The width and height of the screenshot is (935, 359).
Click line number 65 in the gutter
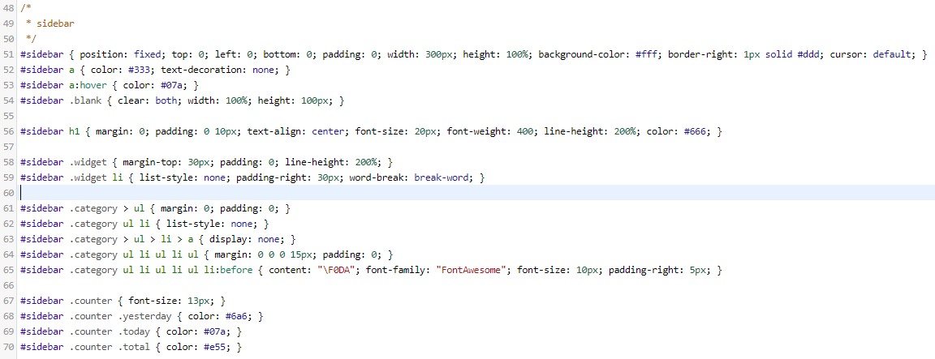pyautogui.click(x=8, y=271)
